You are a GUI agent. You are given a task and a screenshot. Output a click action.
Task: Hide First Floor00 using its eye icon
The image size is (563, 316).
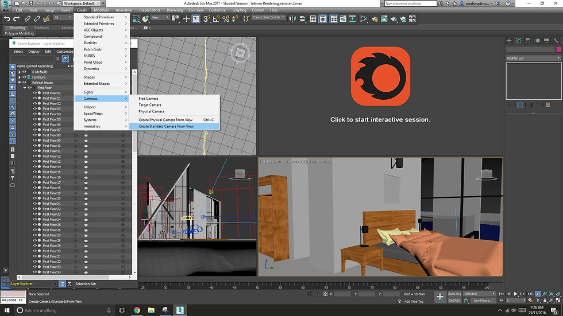coord(35,93)
